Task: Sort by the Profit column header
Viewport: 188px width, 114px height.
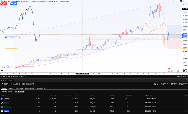Action: coord(77,95)
